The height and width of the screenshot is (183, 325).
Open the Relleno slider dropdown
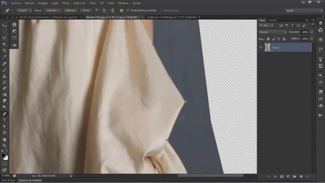point(311,39)
